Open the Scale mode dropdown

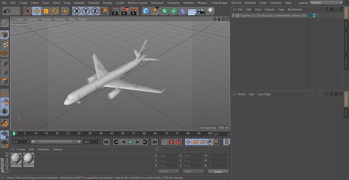[x=193, y=171]
